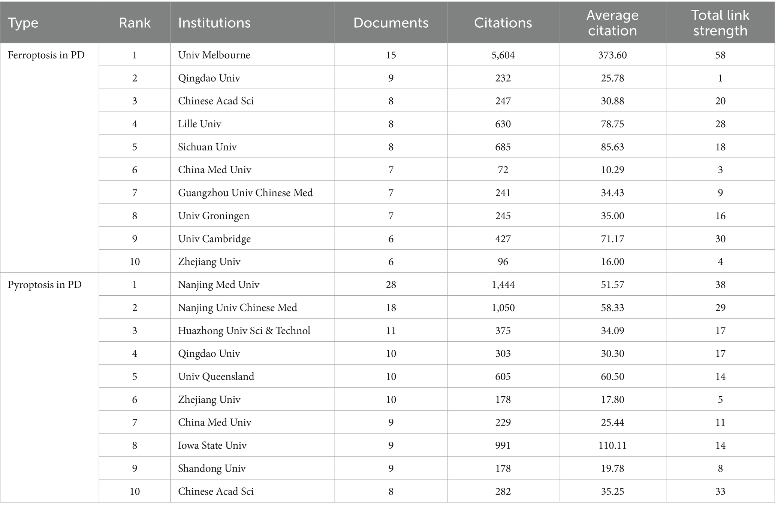Image resolution: width=775 pixels, height=509 pixels.
Task: Click the 'Documents' column header
Action: (391, 23)
